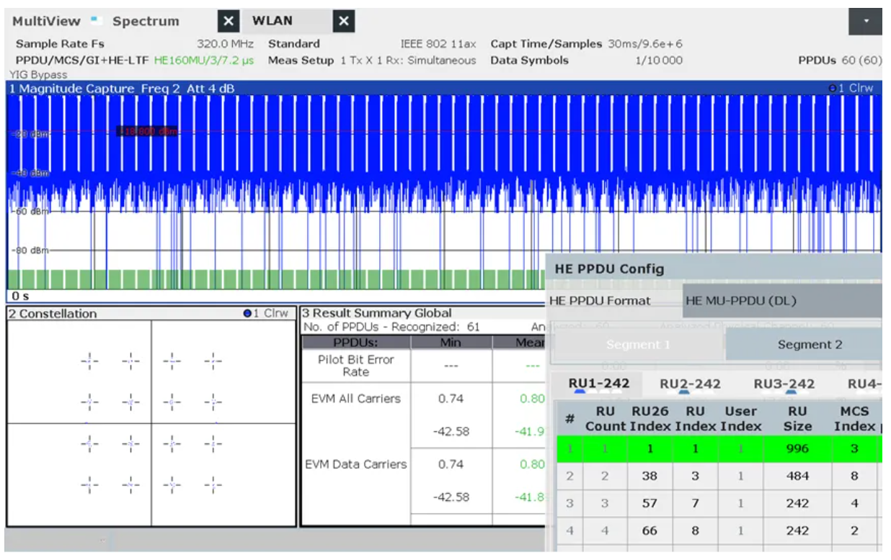Click the red -18.800 dBm level marker label
891x560 pixels.
[x=147, y=131]
